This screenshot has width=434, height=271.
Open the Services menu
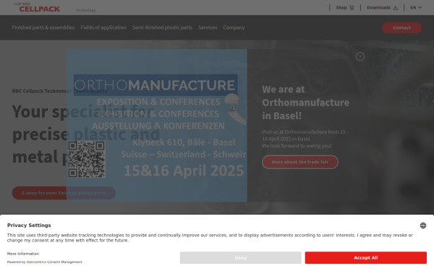coord(208,27)
